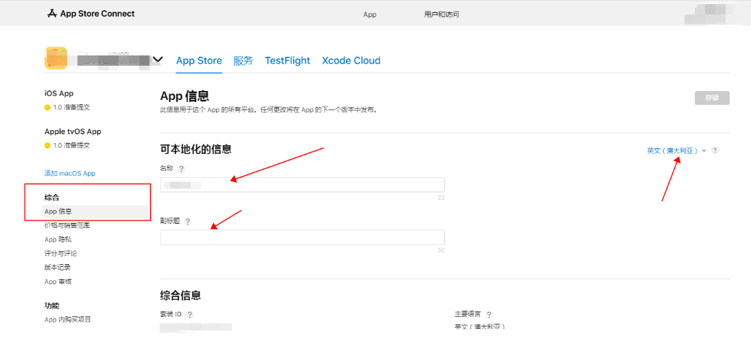
Task: Click the app icon thumbnail
Action: [56, 59]
